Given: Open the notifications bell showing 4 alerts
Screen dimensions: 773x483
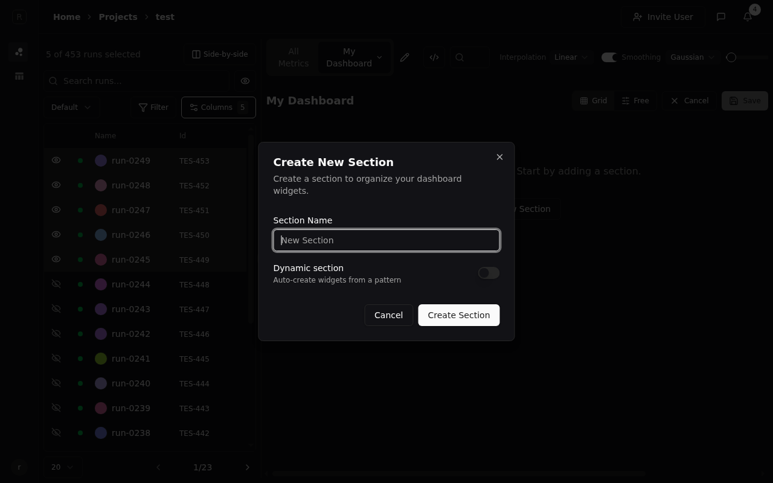Looking at the screenshot, I should [x=747, y=17].
